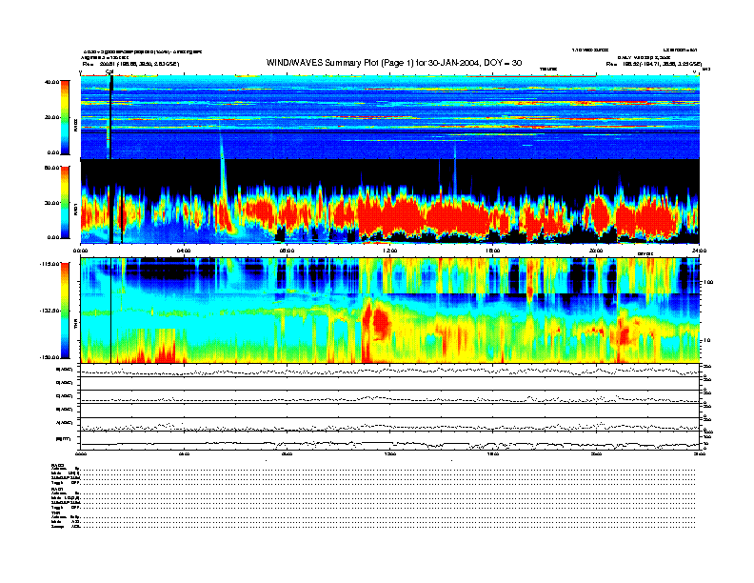
Task: Click the RAD2 color scale bar
Action: pos(64,116)
